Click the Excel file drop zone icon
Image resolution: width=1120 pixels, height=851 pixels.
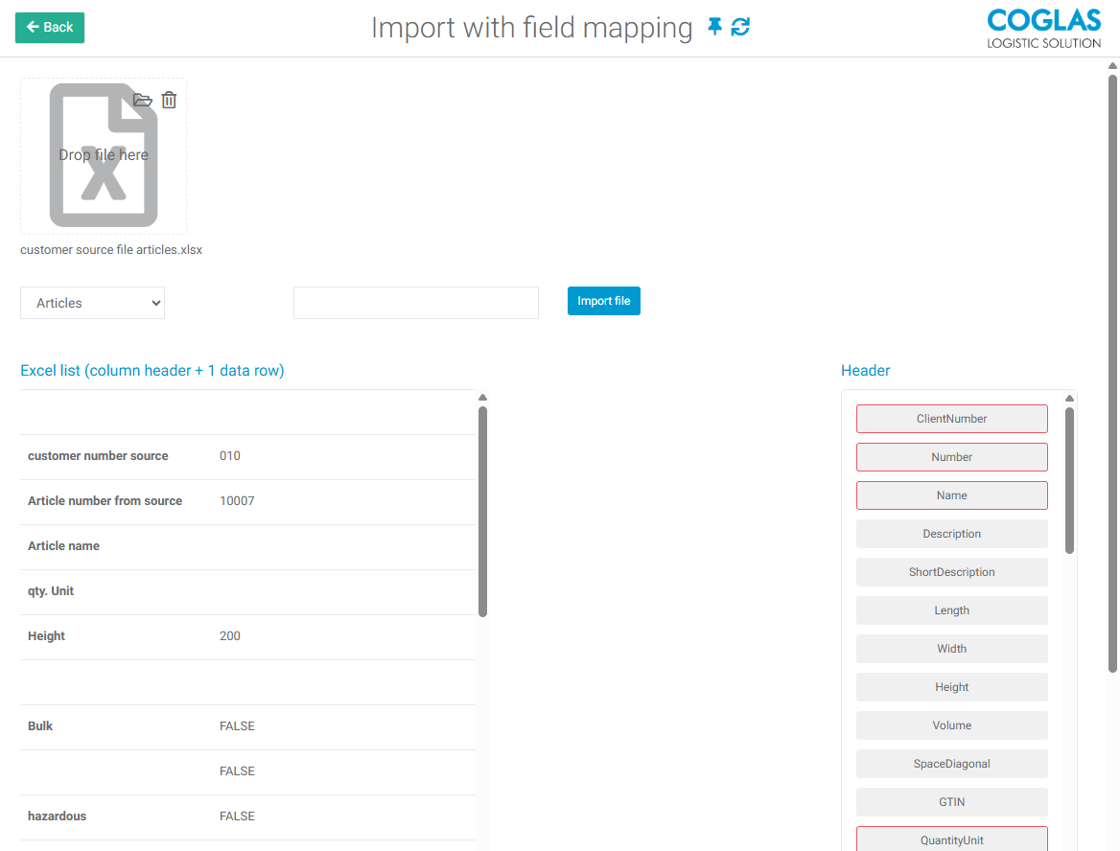pyautogui.click(x=104, y=156)
